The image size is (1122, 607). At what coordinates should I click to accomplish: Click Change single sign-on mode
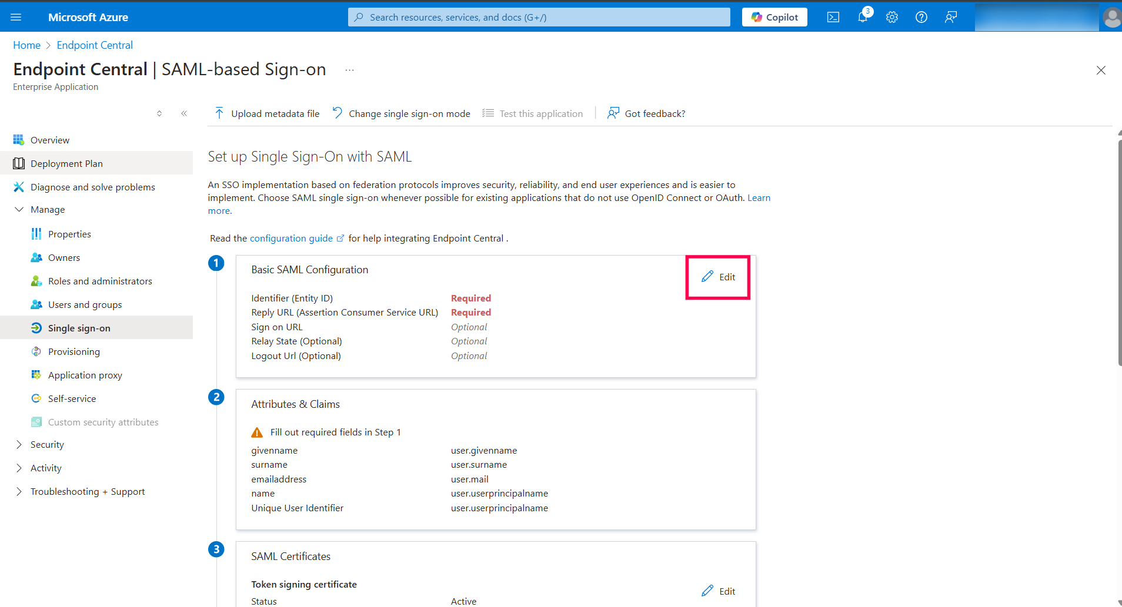pos(402,113)
